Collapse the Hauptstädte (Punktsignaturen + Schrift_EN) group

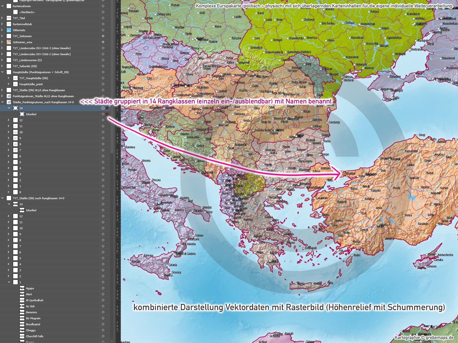3,72
